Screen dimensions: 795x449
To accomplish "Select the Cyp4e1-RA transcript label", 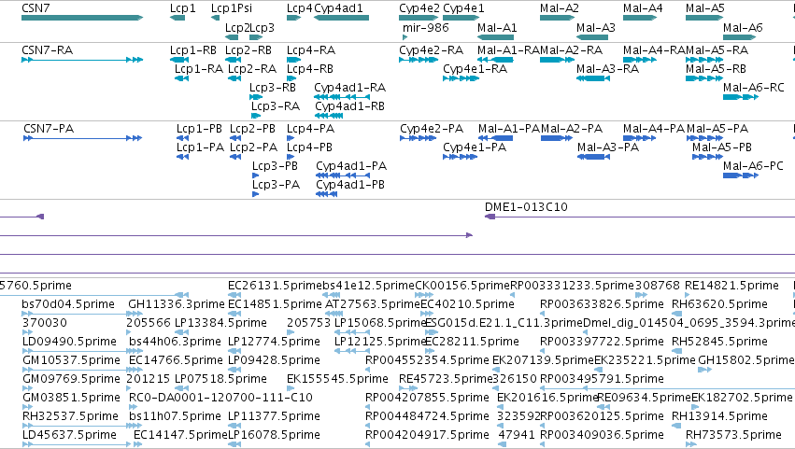I will click(x=476, y=69).
